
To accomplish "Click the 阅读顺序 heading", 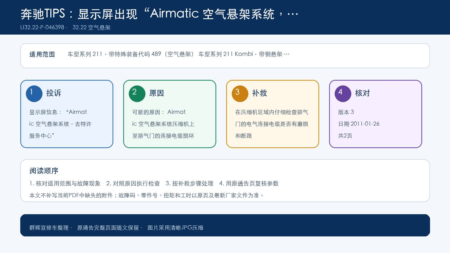I will coord(44,171).
